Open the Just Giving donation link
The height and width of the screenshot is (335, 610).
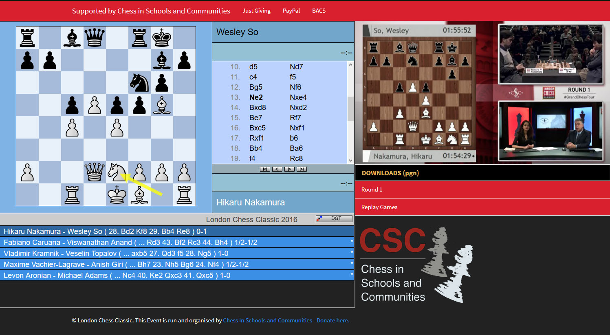coord(256,11)
